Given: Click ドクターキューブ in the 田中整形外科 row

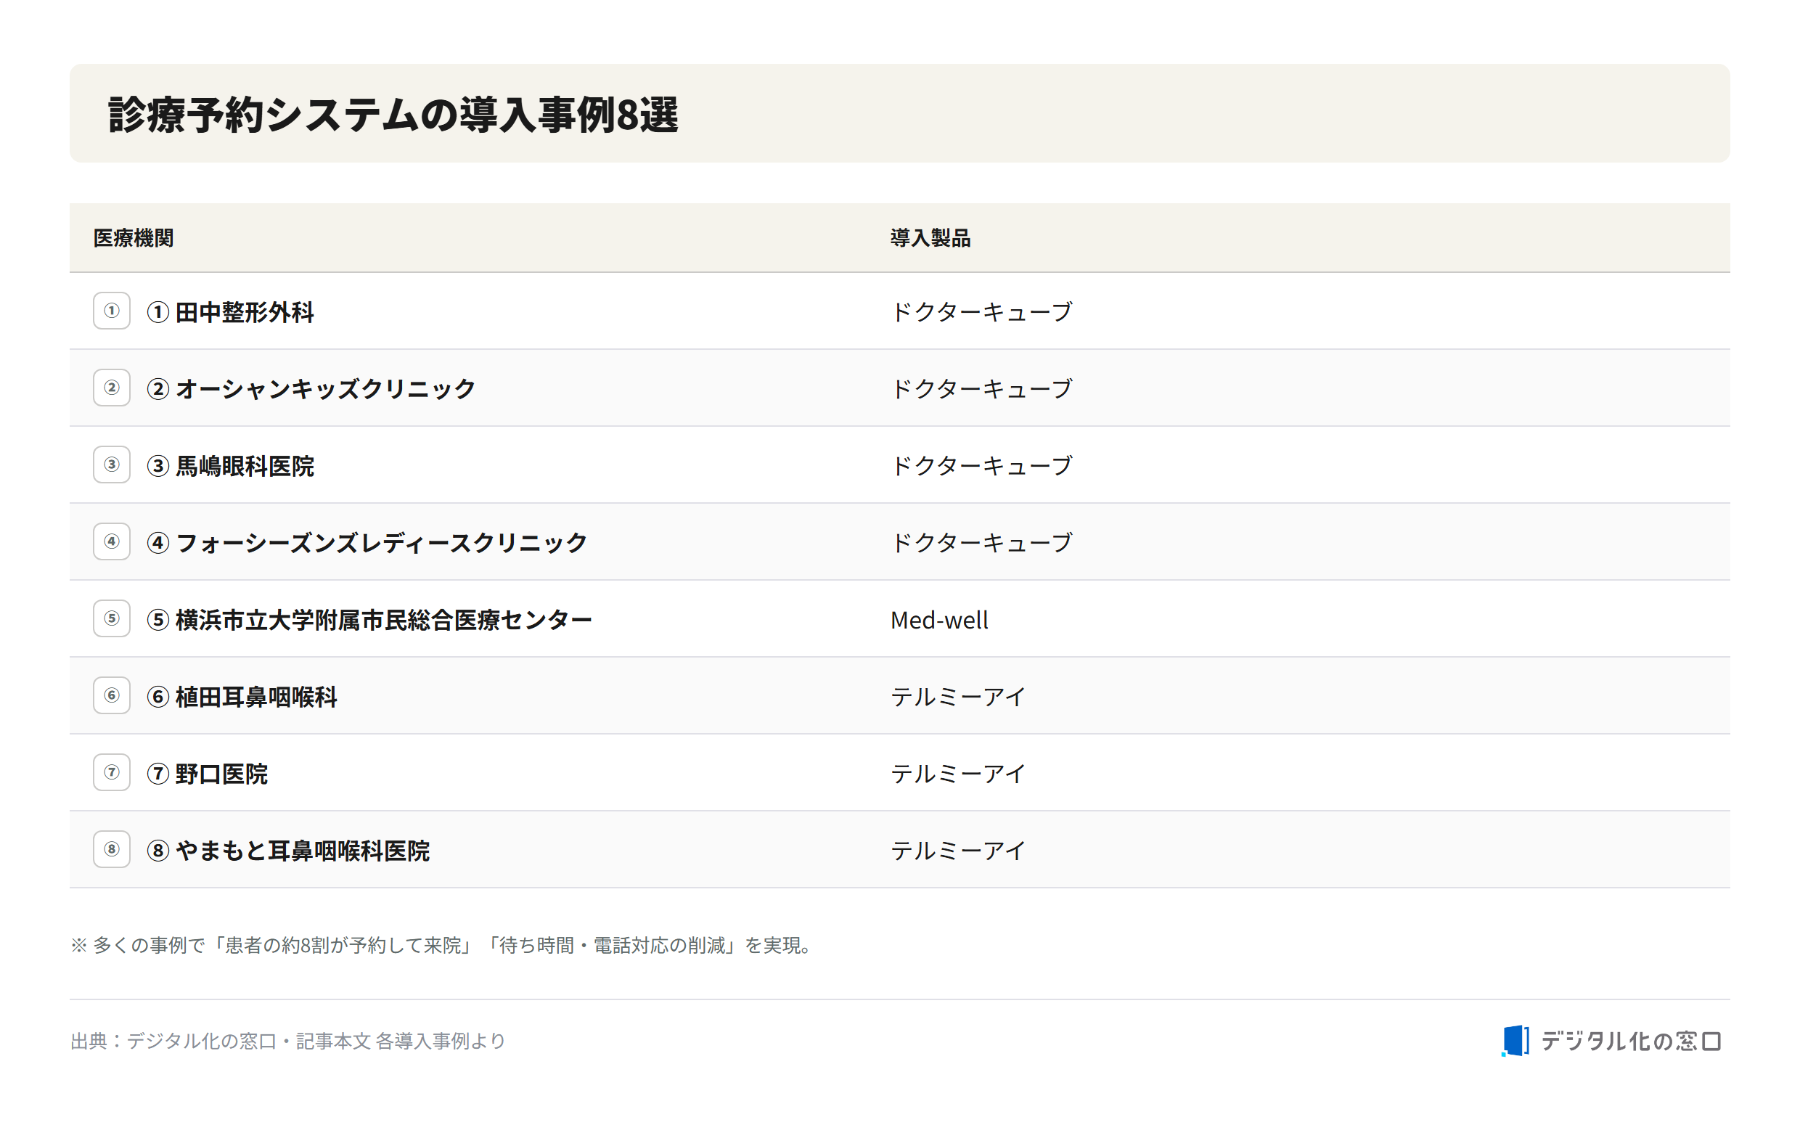Looking at the screenshot, I should pyautogui.click(x=982, y=312).
